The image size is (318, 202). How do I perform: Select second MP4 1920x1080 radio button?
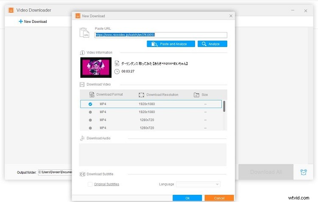click(90, 112)
